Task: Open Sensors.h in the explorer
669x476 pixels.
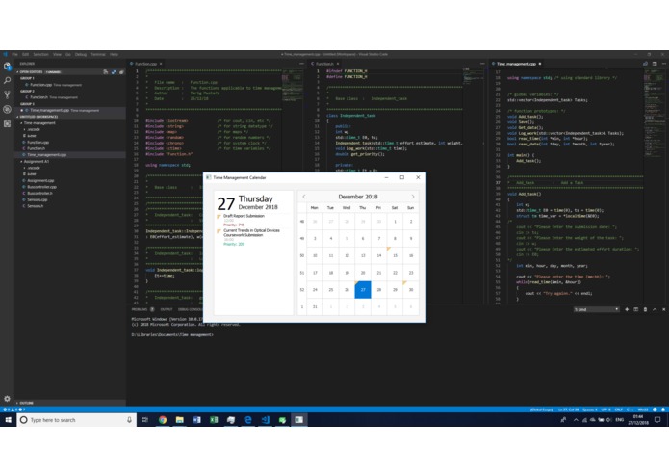Action: 36,206
